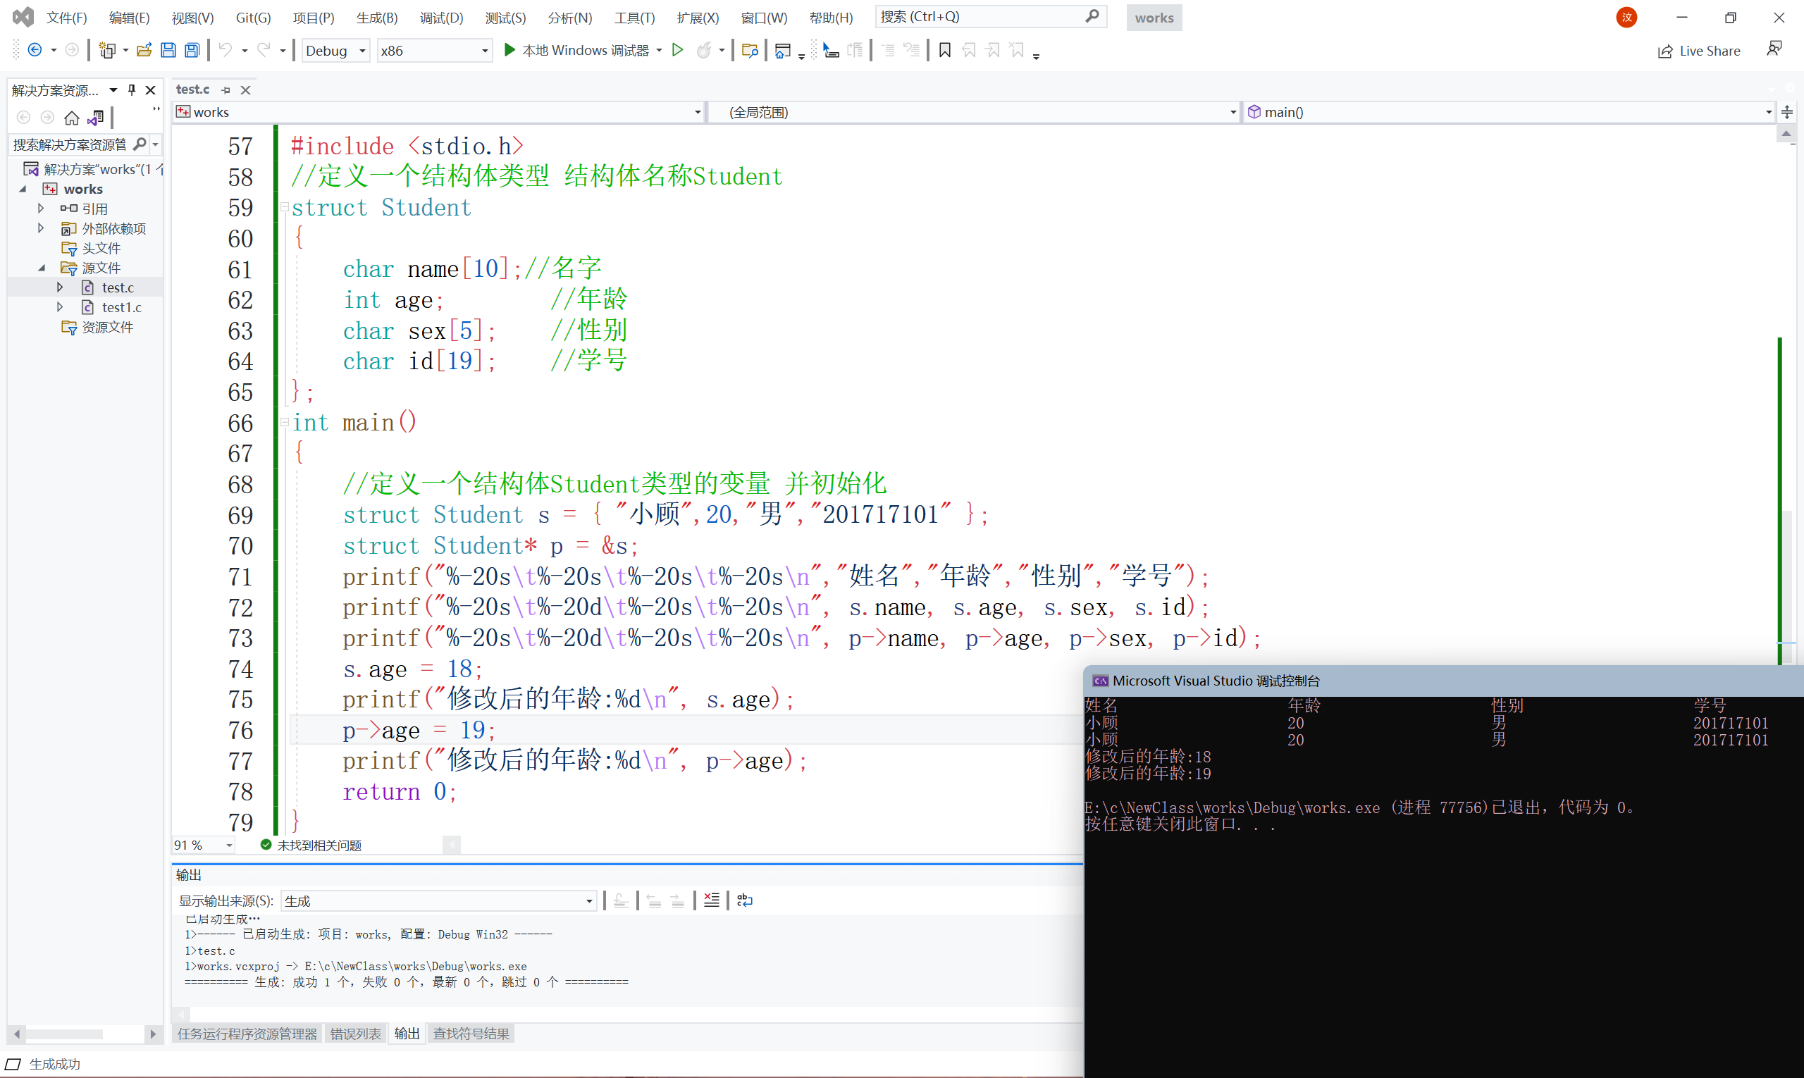Open the output source 生成 dropdown

(438, 900)
